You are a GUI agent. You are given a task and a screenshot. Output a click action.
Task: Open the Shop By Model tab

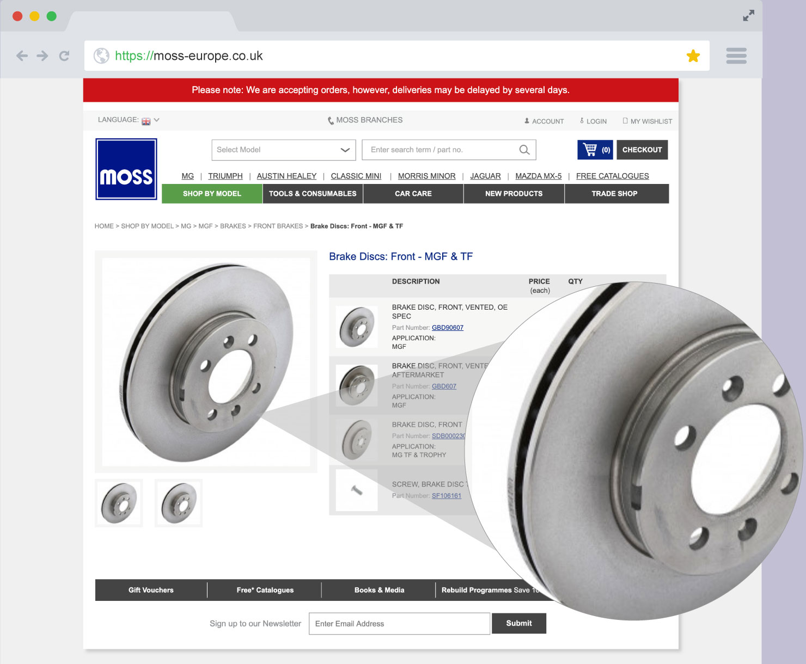tap(212, 194)
